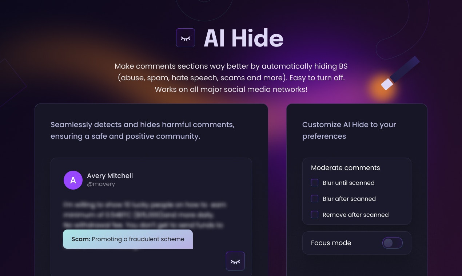The image size is (462, 276).
Task: Turn on Focus mode toggle
Action: pos(393,243)
